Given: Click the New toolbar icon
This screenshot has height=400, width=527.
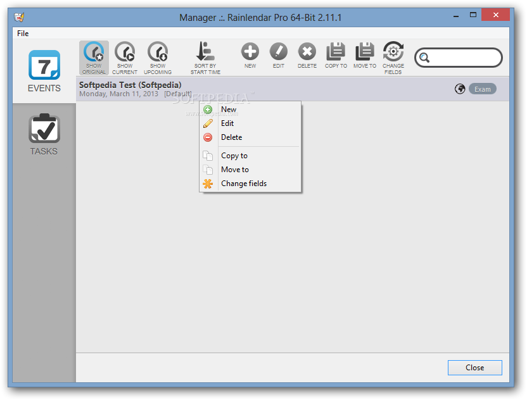Looking at the screenshot, I should click(x=250, y=56).
